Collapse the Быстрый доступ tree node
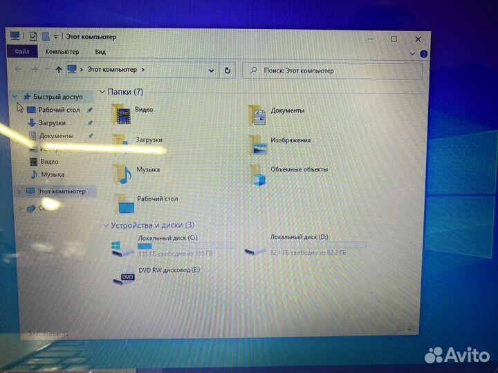 pyautogui.click(x=15, y=96)
